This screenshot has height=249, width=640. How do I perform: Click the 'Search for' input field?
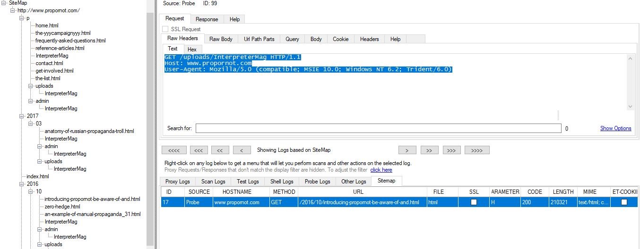(x=378, y=128)
